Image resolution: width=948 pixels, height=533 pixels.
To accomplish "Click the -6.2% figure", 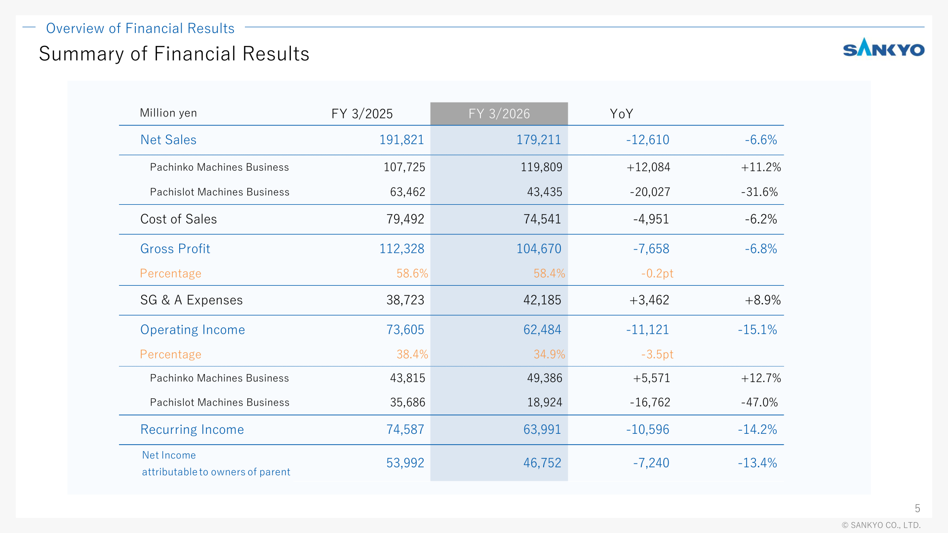I will point(761,219).
